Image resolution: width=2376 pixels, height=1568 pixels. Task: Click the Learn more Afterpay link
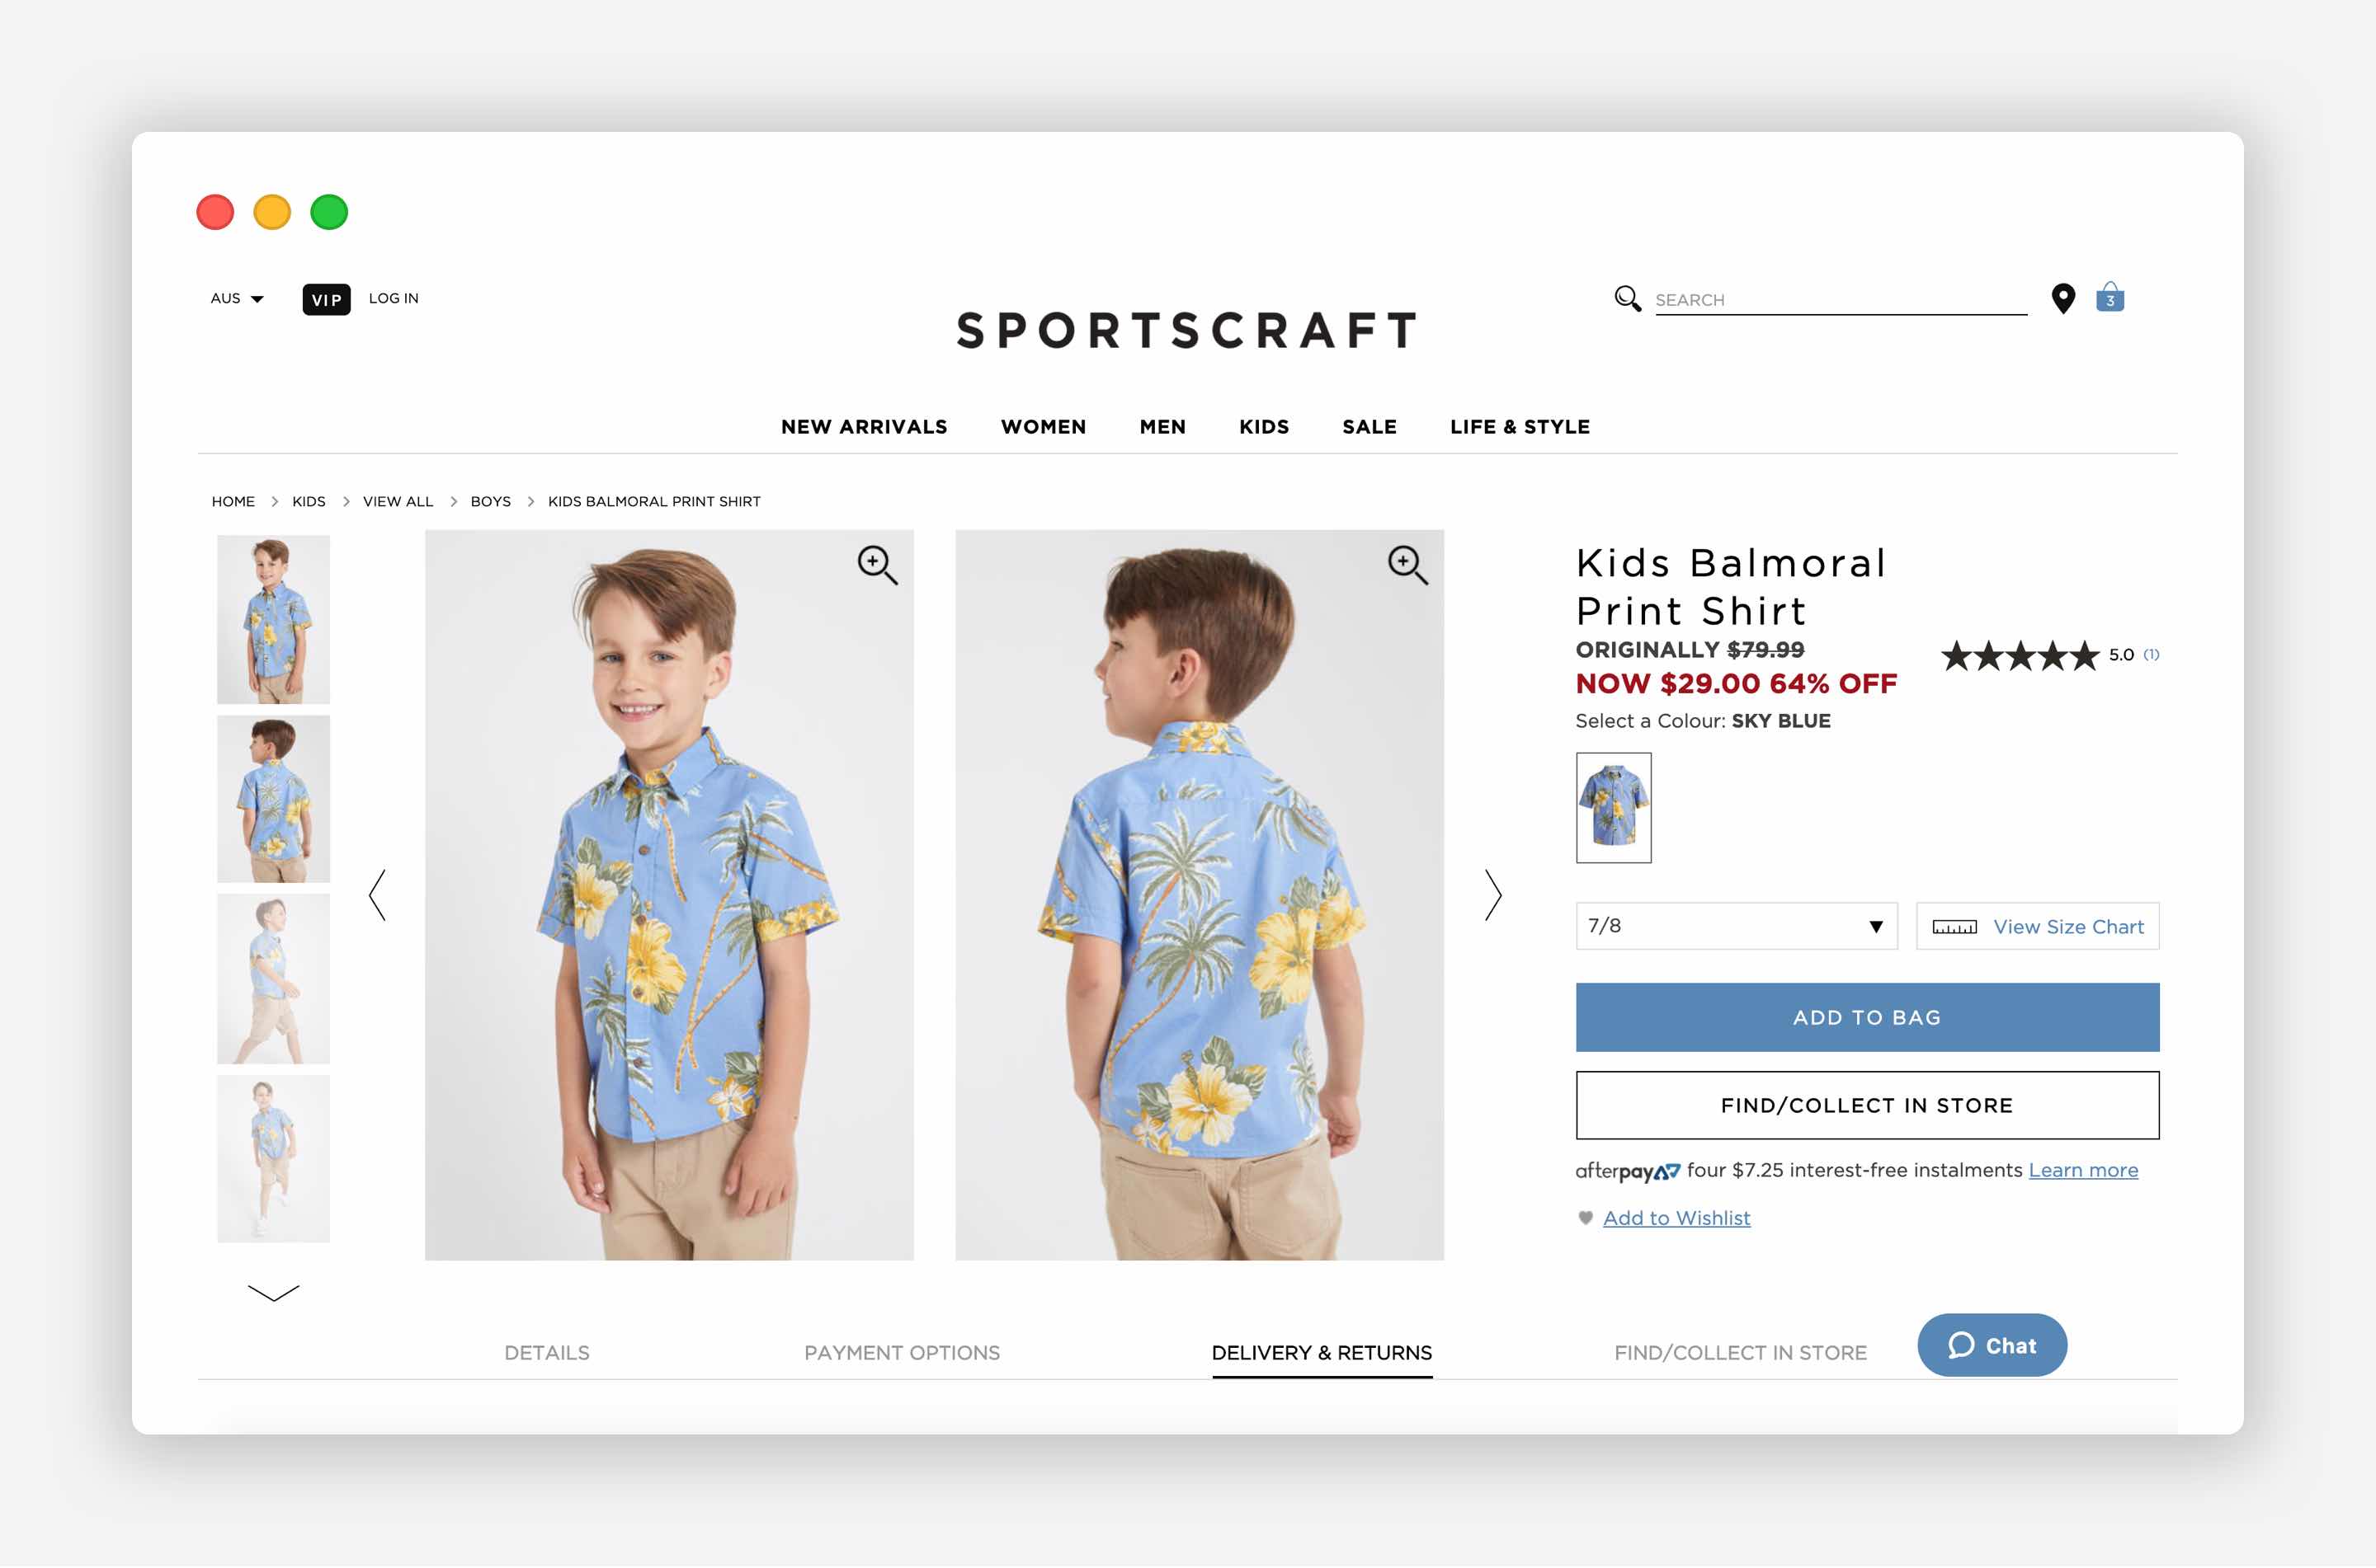coord(2084,1169)
